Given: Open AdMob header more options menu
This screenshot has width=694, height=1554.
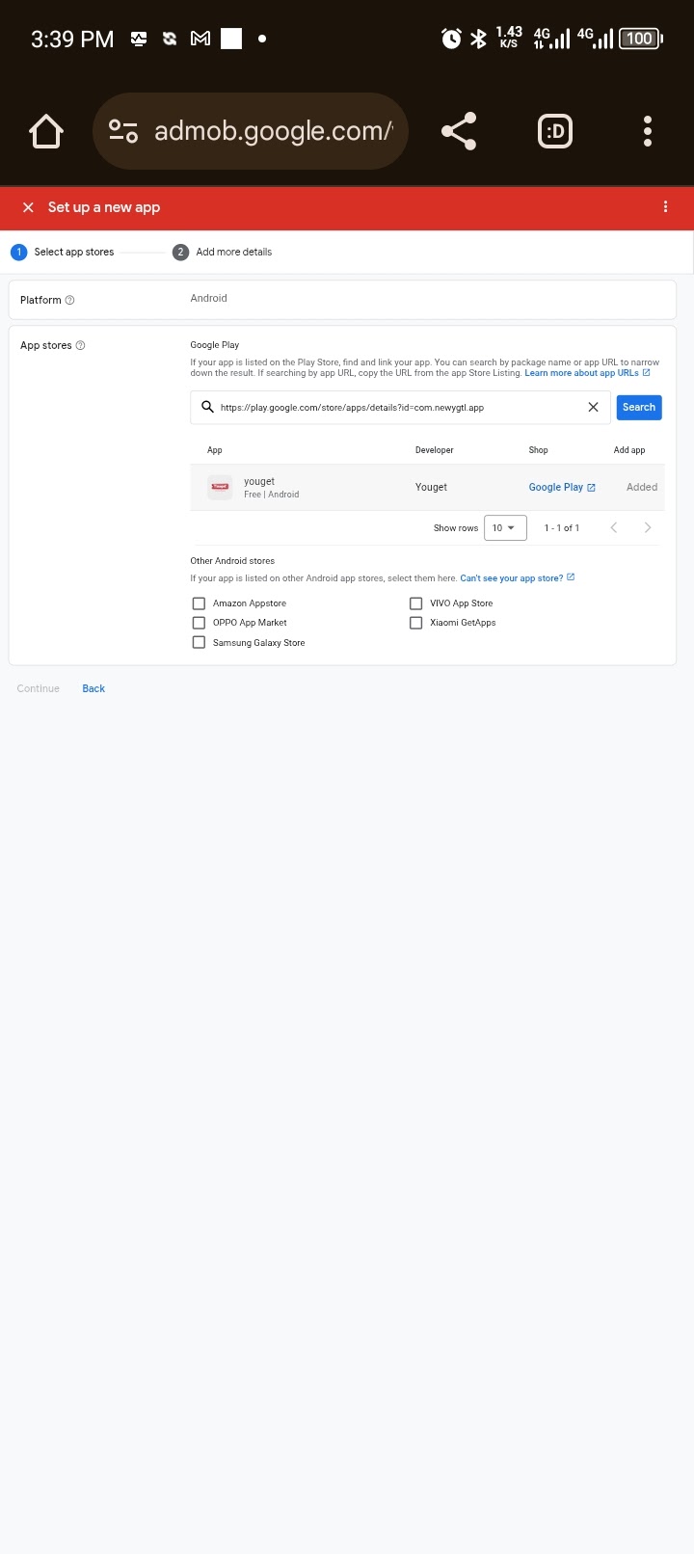Looking at the screenshot, I should tap(665, 207).
